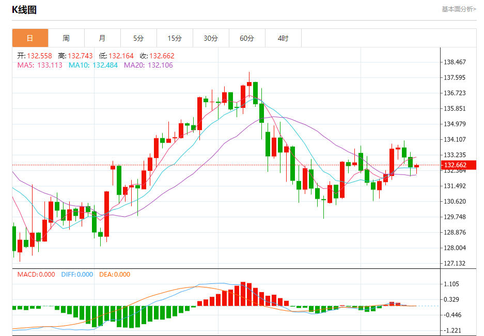Click the 低 132.164 low value
The height and width of the screenshot is (336, 484).
point(116,56)
